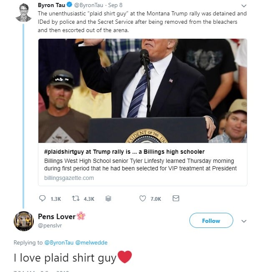Image resolution: width=262 pixels, height=272 pixels.
Task: Click the retweet arrows icon
Action: click(x=76, y=199)
